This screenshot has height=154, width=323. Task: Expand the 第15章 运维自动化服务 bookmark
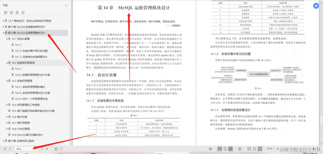coord(4,141)
